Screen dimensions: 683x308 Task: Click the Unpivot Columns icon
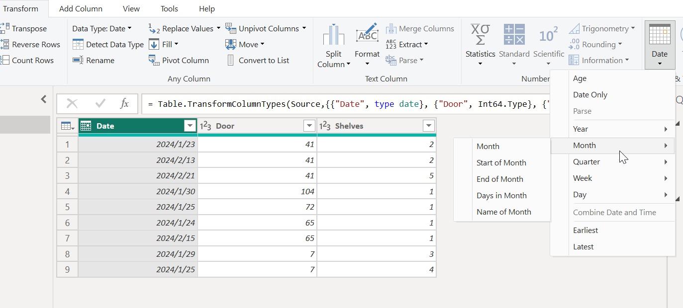pos(231,28)
